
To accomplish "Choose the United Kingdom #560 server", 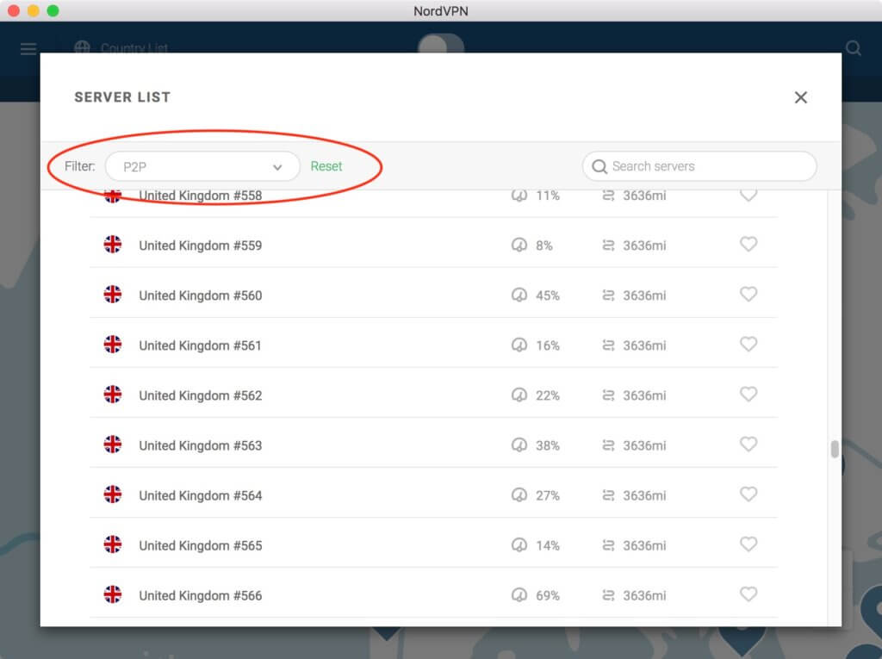I will [x=434, y=295].
